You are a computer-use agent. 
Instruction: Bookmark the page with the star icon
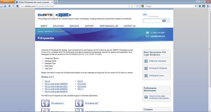coord(129,6)
